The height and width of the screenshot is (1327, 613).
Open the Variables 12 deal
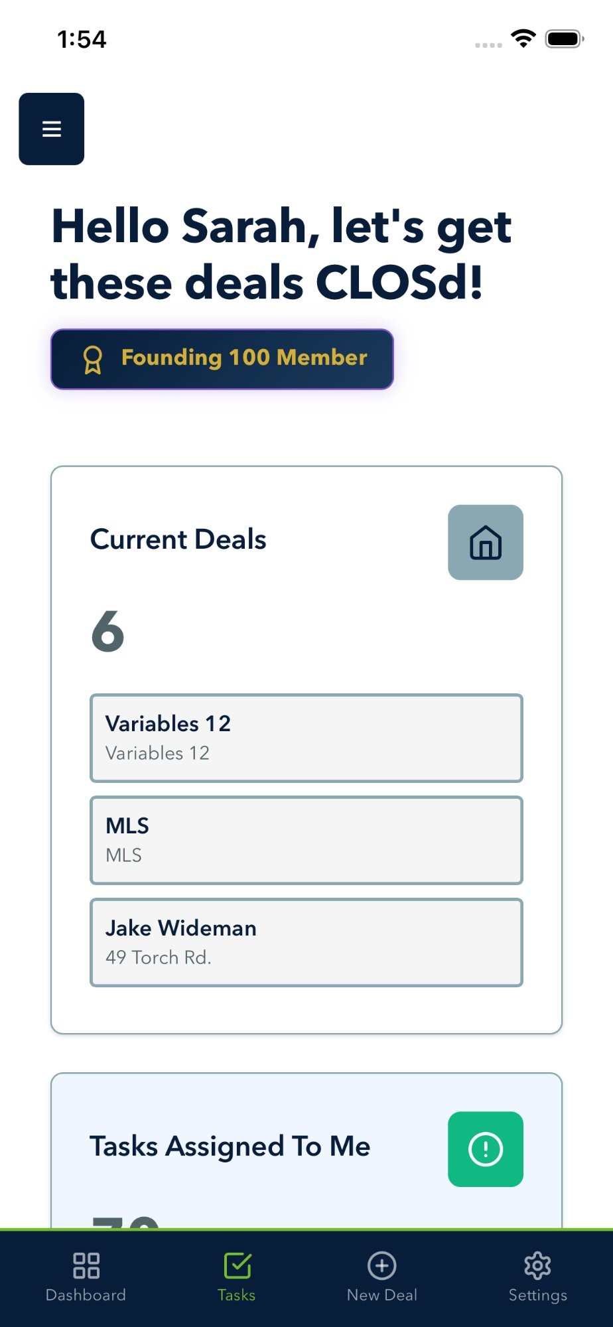tap(306, 738)
